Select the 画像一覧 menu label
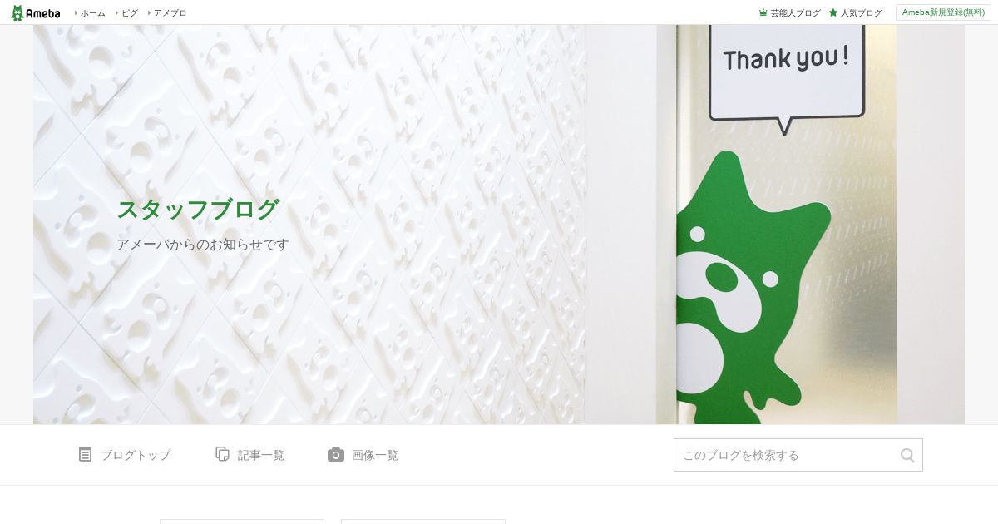Viewport: 998px width, 524px height. [375, 455]
